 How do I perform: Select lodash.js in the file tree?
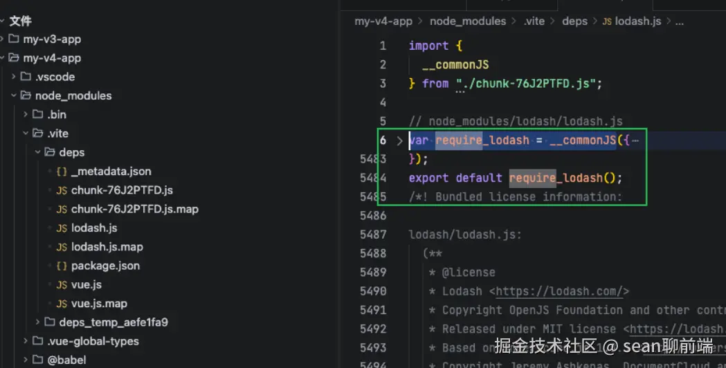tap(94, 228)
